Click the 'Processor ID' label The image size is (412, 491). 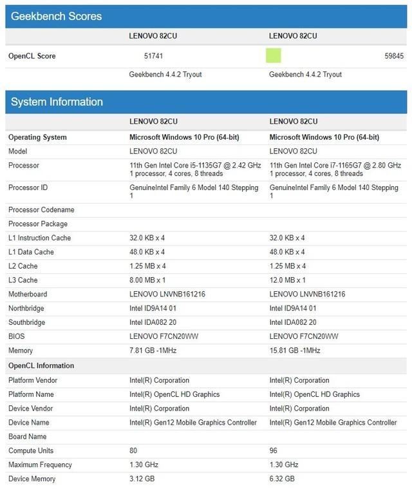click(x=28, y=188)
